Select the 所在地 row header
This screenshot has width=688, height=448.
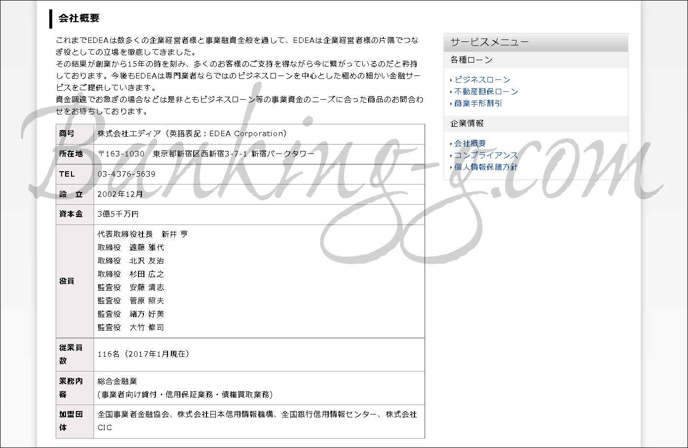75,154
